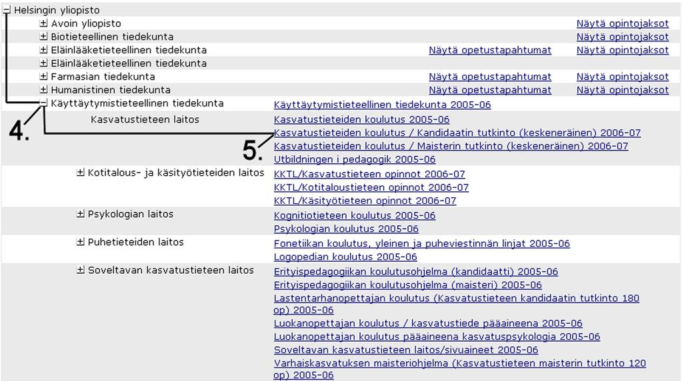Open Erityispedagogiikan koulutusohjelma (kandidaatti) 2005-06
The height and width of the screenshot is (381, 682).
point(416,272)
